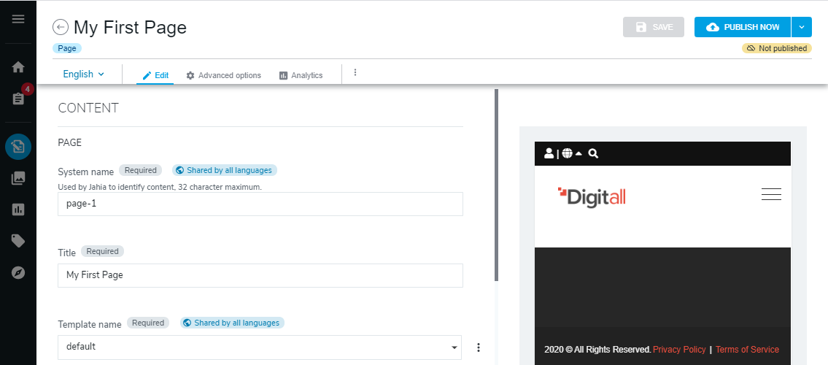Toggle the preview site hamburger menu
The image size is (828, 365).
coord(771,194)
